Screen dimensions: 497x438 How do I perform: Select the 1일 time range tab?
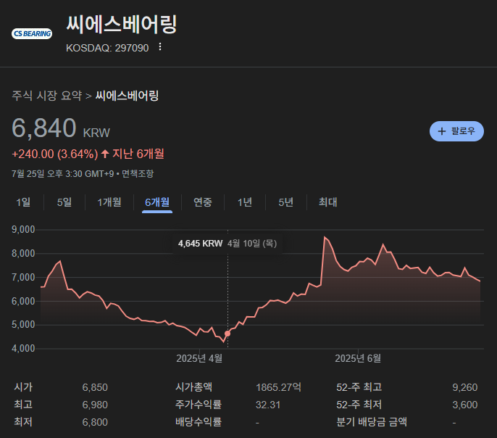(x=23, y=202)
